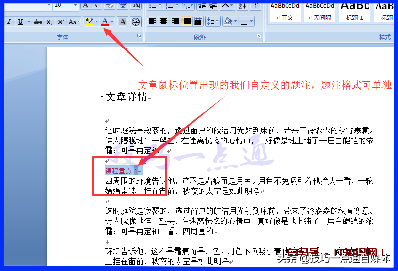Toggle justified text alignment
The image size is (398, 271).
[x=187, y=21]
